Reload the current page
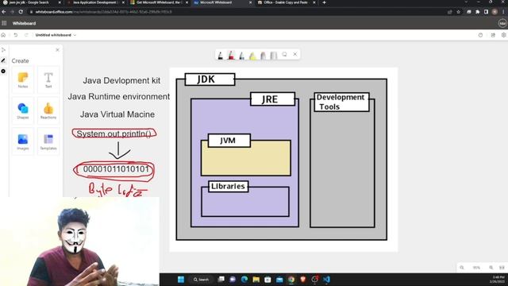This screenshot has width=508, height=286. pos(21,12)
